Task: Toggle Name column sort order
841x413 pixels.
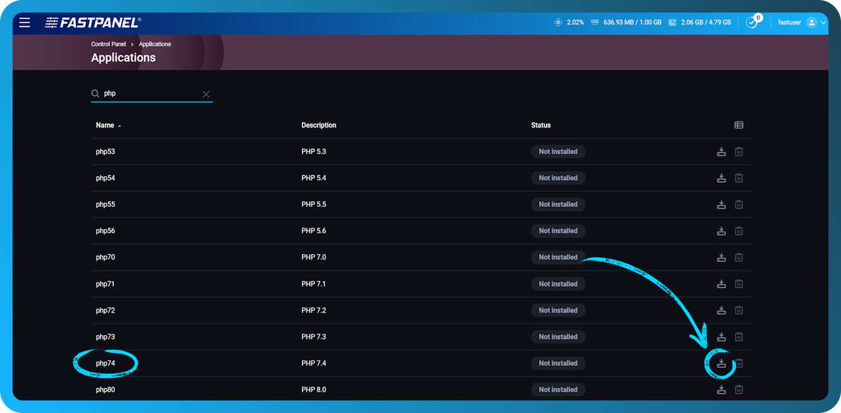Action: click(x=108, y=125)
